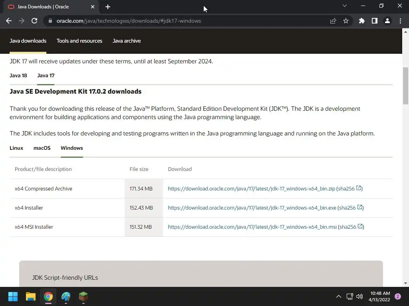Viewport: 409px width, 306px height.
Task: Open sha256 external link for zip archive
Action: [359, 188]
